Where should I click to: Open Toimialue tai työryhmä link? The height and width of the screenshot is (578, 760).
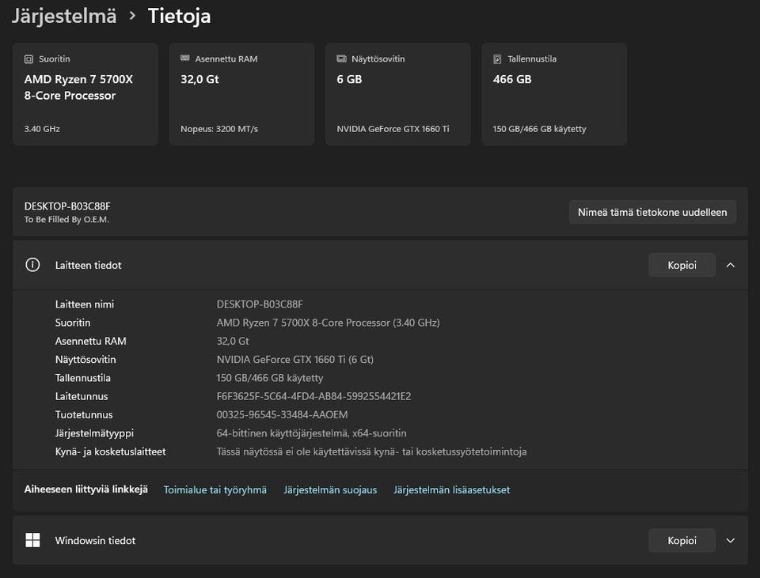tap(215, 490)
